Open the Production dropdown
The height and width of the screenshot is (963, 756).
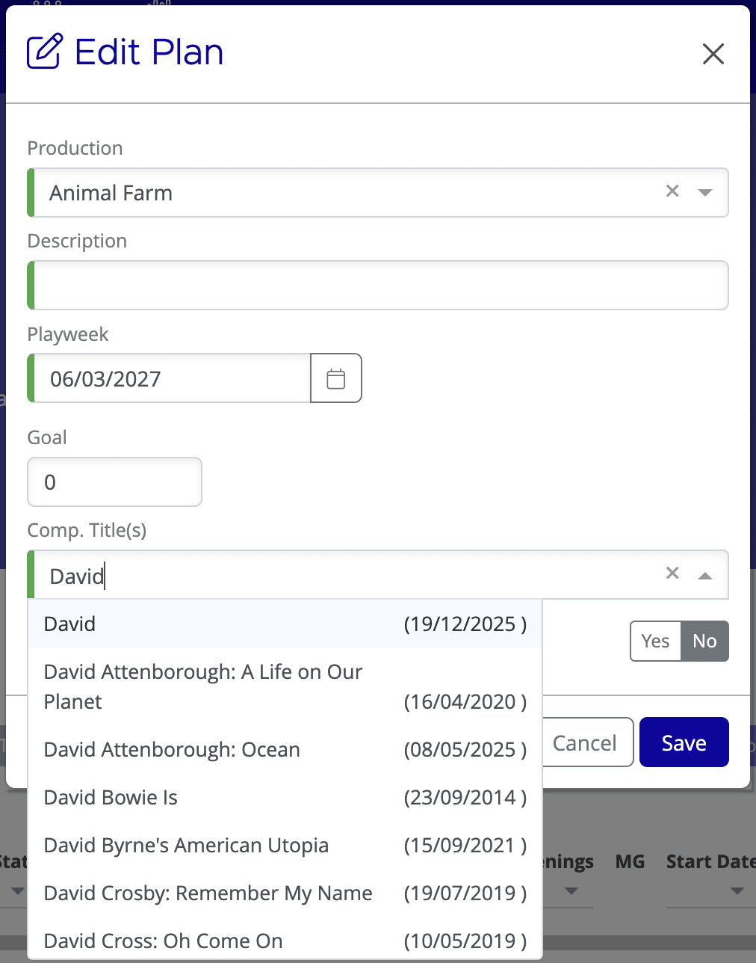(704, 192)
